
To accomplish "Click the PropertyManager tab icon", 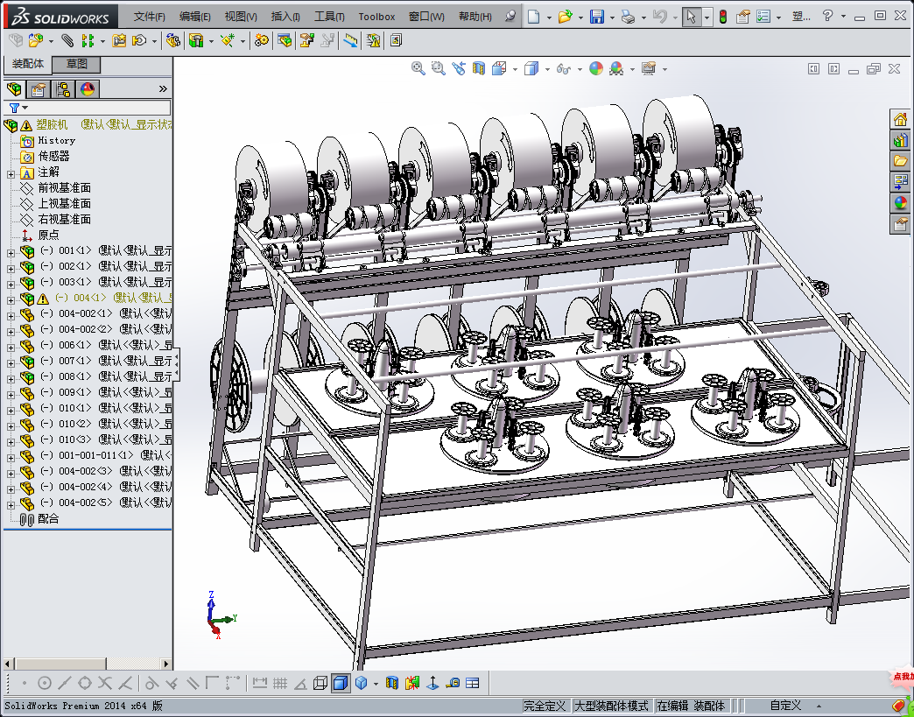I will tap(39, 88).
